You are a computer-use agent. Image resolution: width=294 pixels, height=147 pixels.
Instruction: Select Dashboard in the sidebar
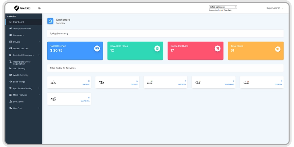click(x=24, y=22)
